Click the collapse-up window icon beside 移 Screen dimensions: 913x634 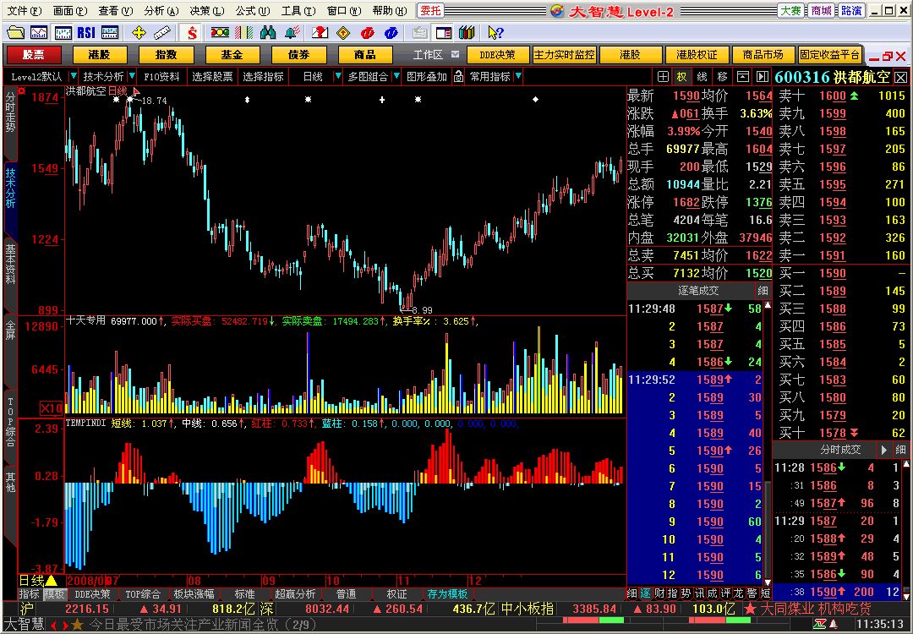pyautogui.click(x=742, y=76)
